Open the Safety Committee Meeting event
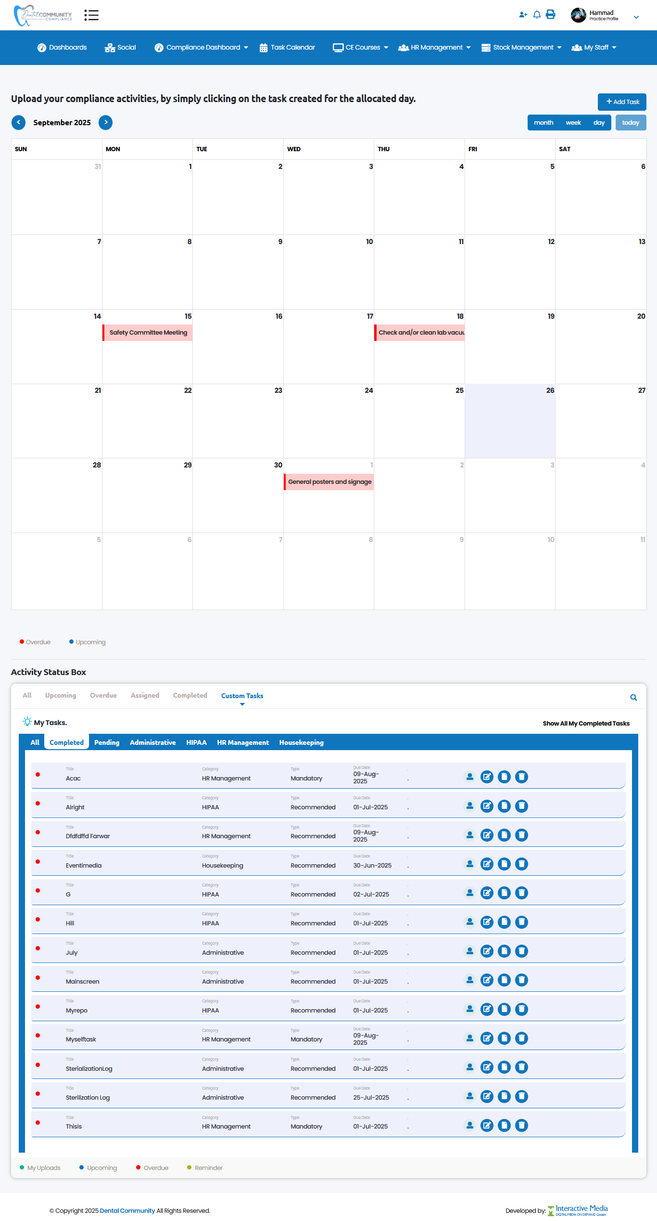Image resolution: width=657 pixels, height=1221 pixels. (148, 333)
